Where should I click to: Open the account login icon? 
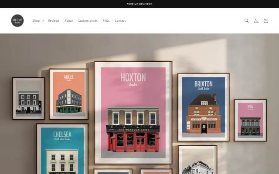tap(256, 20)
